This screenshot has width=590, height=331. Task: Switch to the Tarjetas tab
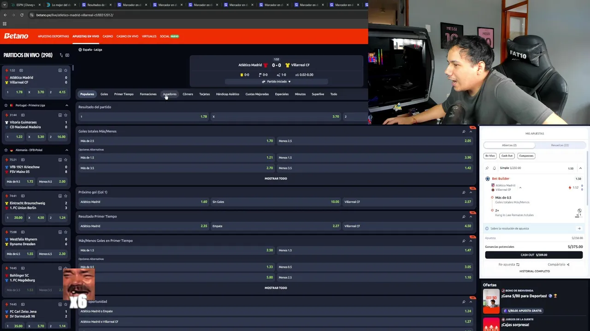pos(204,94)
